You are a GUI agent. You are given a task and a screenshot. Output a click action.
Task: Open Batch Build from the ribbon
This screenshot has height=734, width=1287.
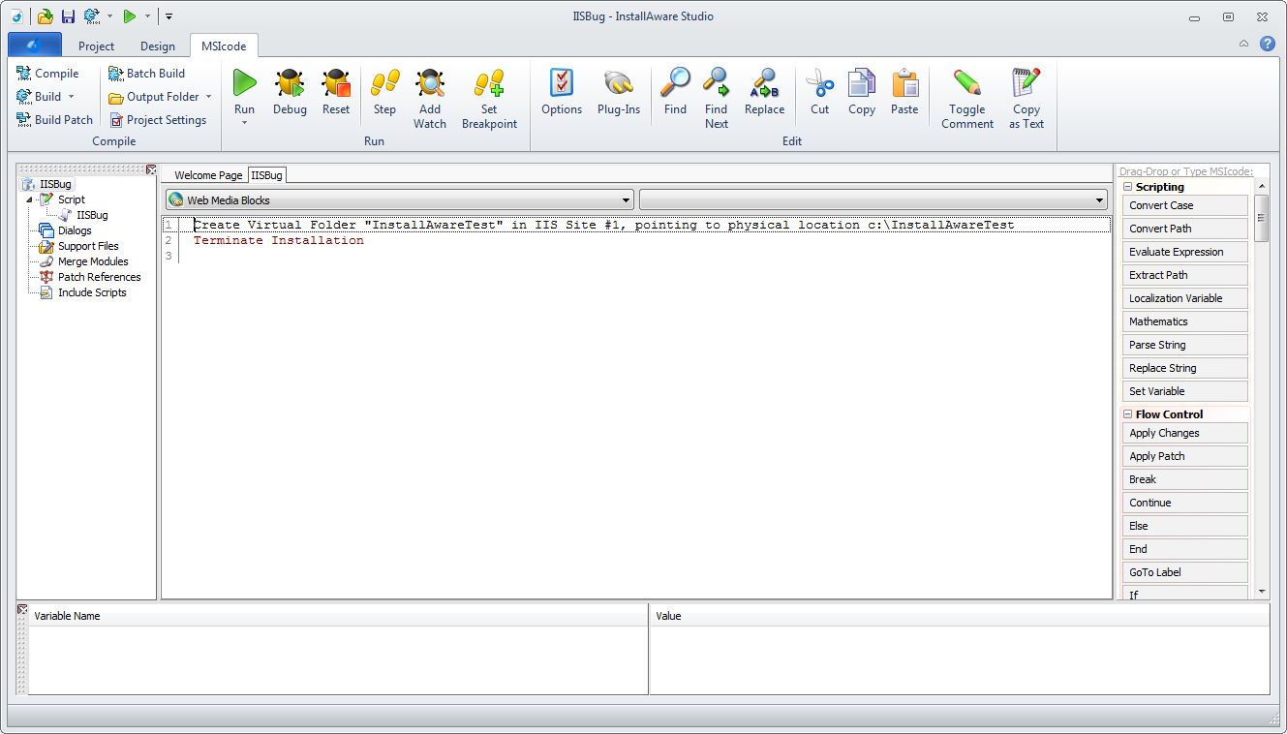146,74
